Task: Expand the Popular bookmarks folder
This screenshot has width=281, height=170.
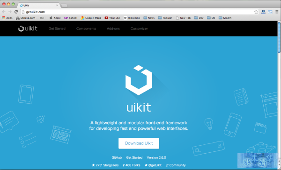Action: [x=165, y=18]
